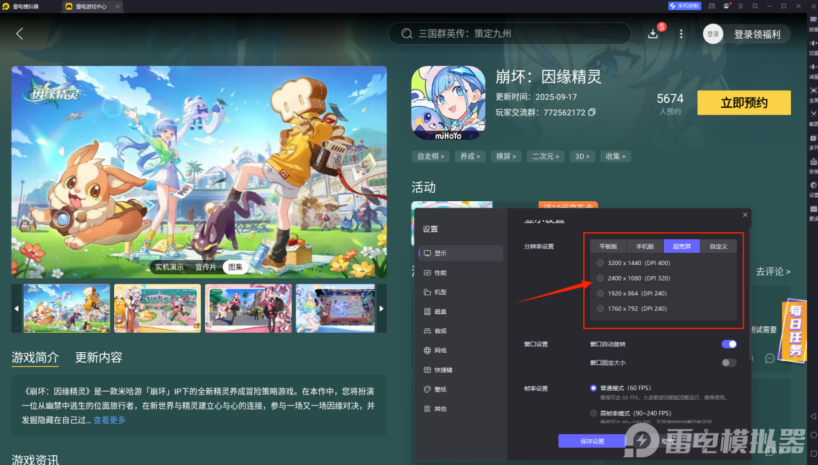
Task: Click the round 登录 avatar button
Action: click(713, 34)
